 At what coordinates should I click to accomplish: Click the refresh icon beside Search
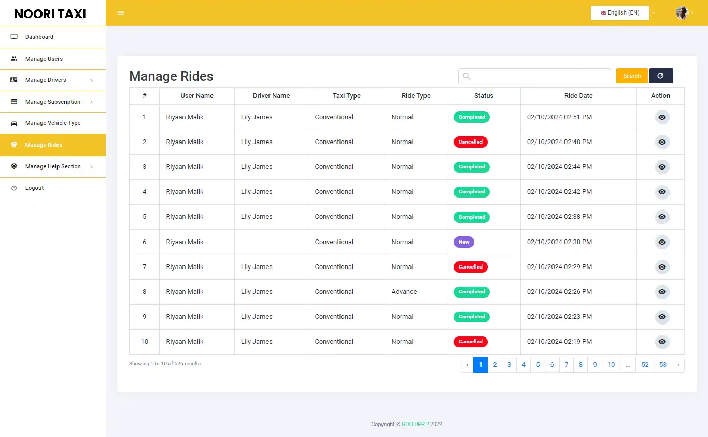coord(661,76)
